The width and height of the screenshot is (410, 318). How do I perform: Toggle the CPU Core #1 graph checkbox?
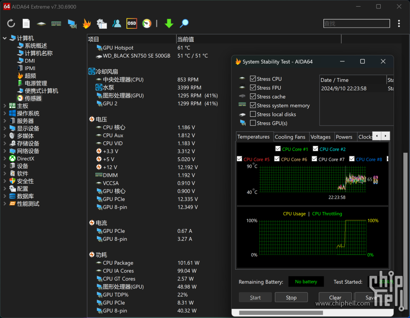coord(278,149)
